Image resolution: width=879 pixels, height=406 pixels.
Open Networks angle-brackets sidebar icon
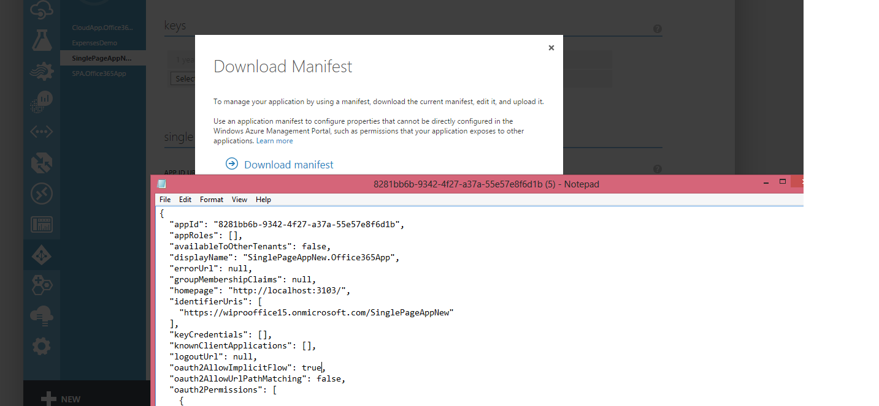point(42,132)
